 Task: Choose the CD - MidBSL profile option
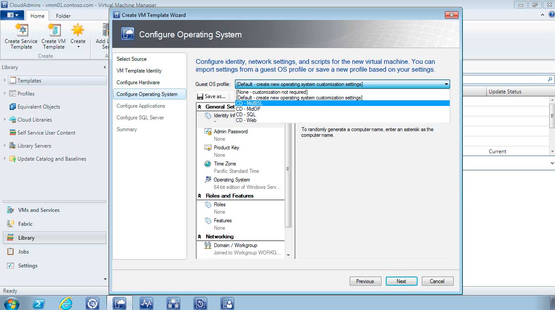pyautogui.click(x=342, y=103)
